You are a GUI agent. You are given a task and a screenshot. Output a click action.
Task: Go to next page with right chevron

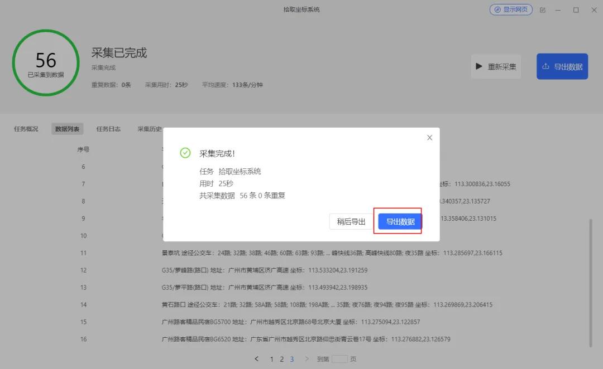(307, 359)
